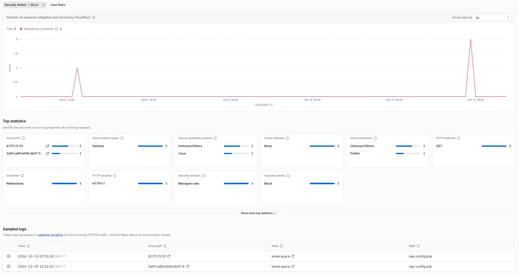Image resolution: width=519 pixels, height=275 pixels.
Task: Remove the Security Action Block filter chip
Action: tap(43, 5)
